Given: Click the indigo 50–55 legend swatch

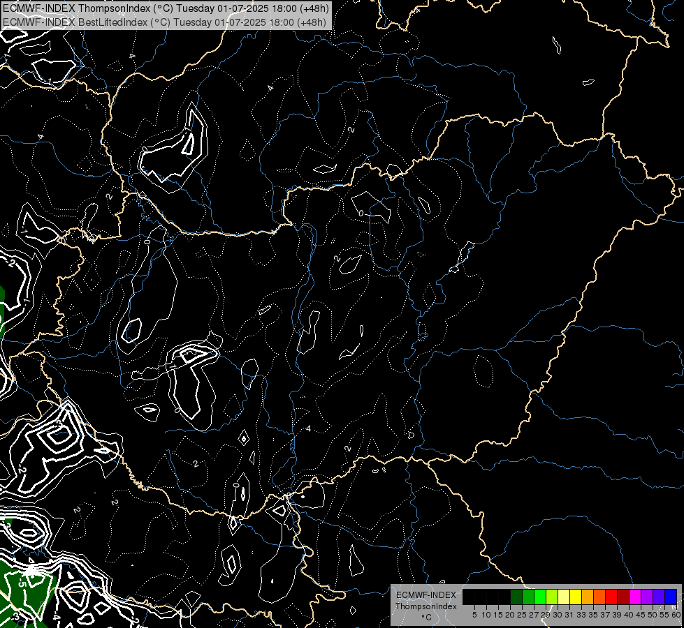Looking at the screenshot, I should [659, 597].
